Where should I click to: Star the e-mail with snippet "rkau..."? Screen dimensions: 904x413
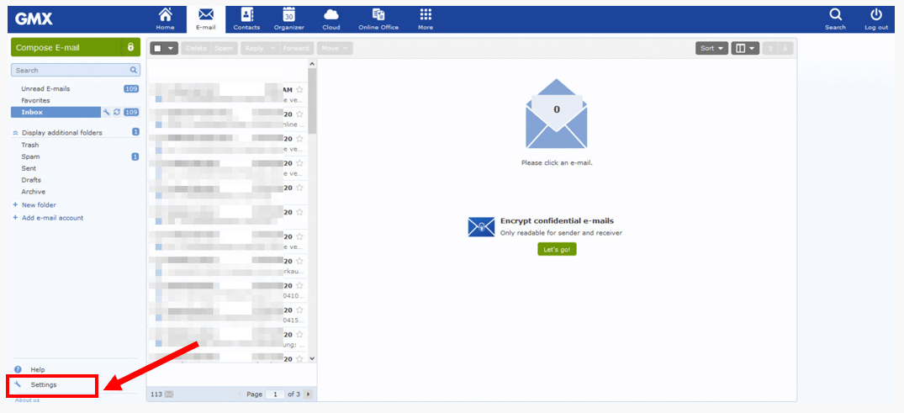299,261
